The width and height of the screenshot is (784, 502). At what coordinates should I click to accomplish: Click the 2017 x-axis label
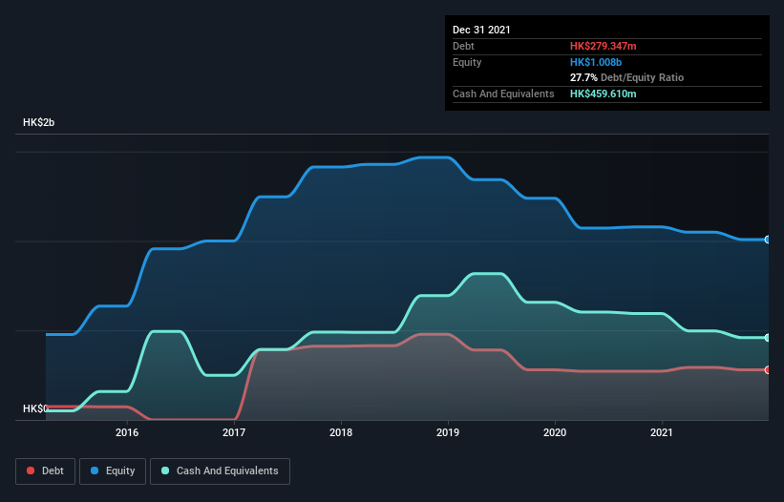(234, 432)
